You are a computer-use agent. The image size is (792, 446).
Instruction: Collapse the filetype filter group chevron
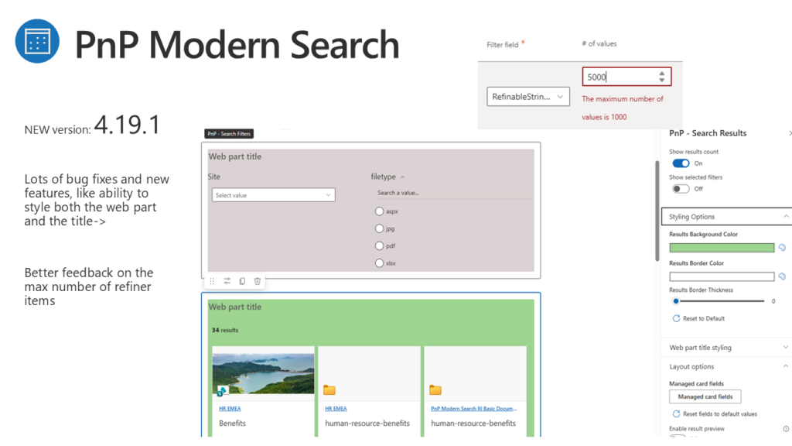(x=402, y=177)
